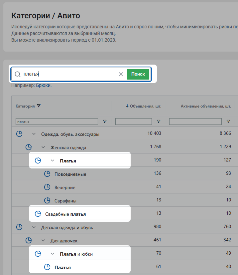Click the 127 active listings value
Screen dimensions: 238x275
(x=227, y=160)
